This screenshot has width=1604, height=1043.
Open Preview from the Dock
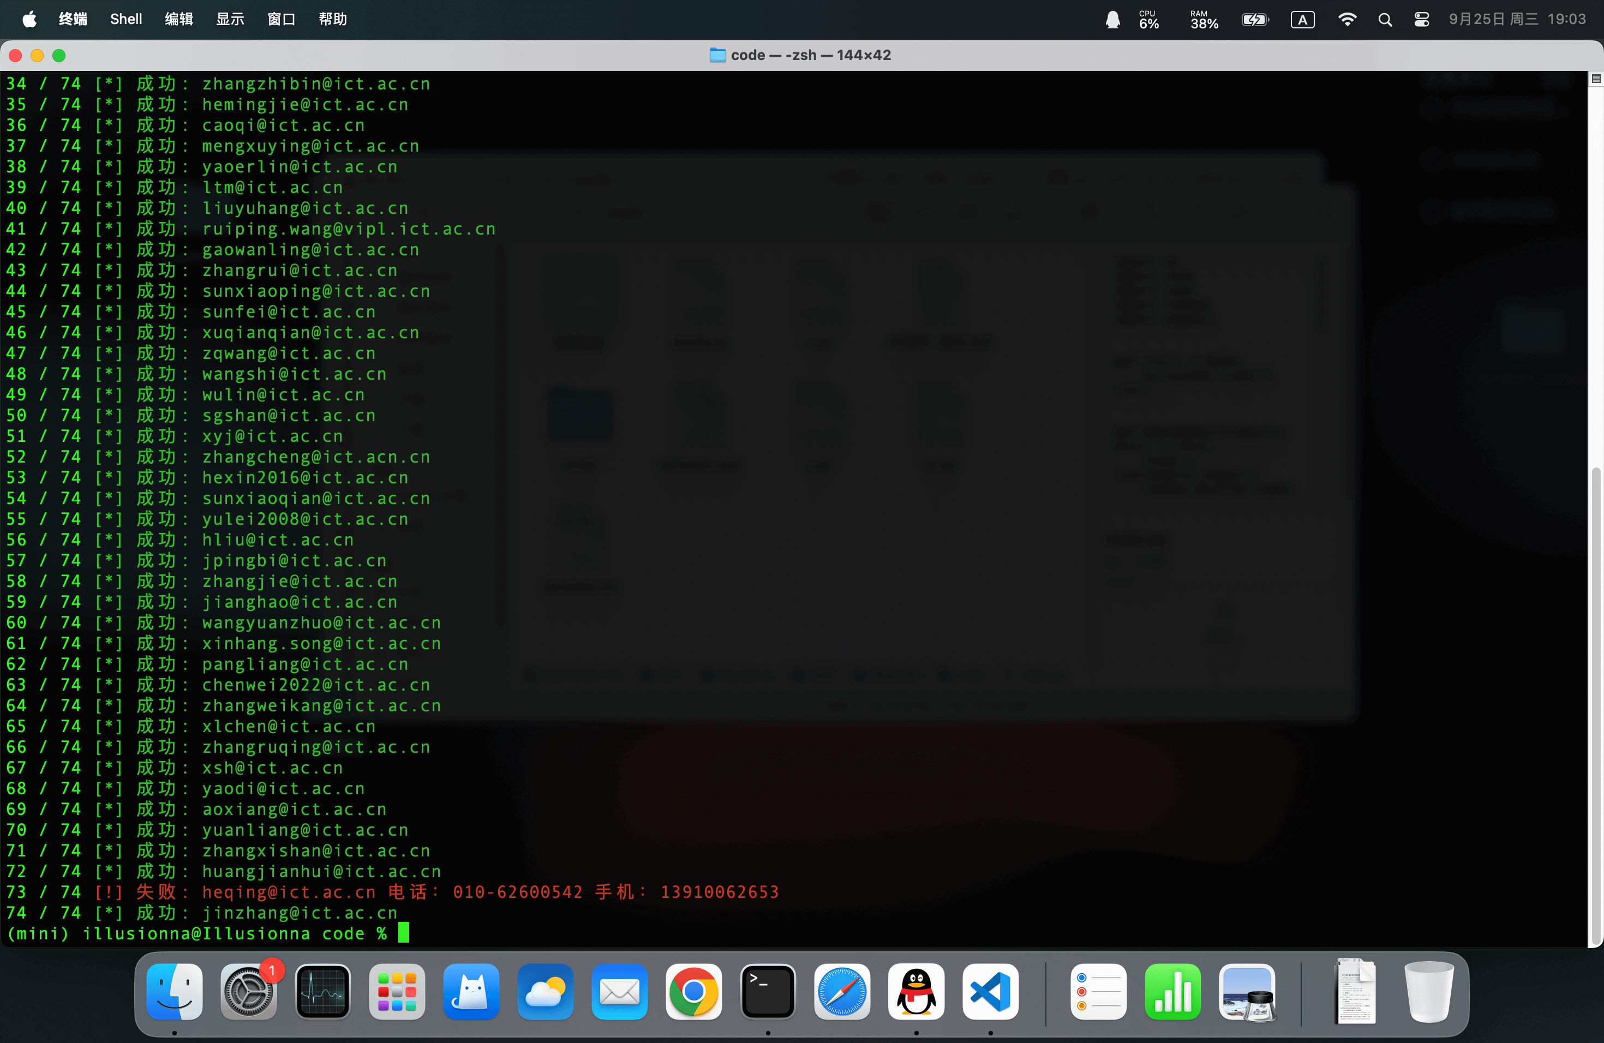(1247, 992)
